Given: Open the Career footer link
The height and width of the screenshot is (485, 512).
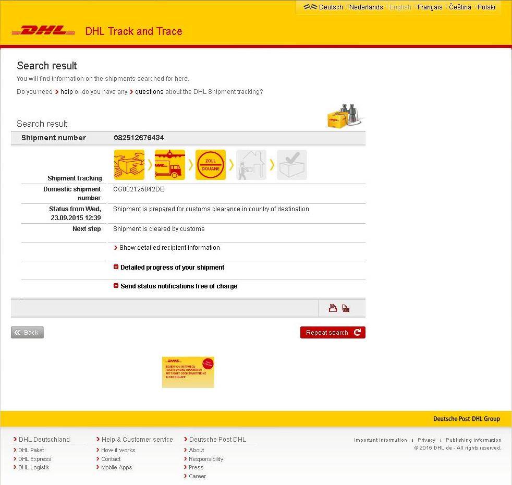Looking at the screenshot, I should 197,476.
